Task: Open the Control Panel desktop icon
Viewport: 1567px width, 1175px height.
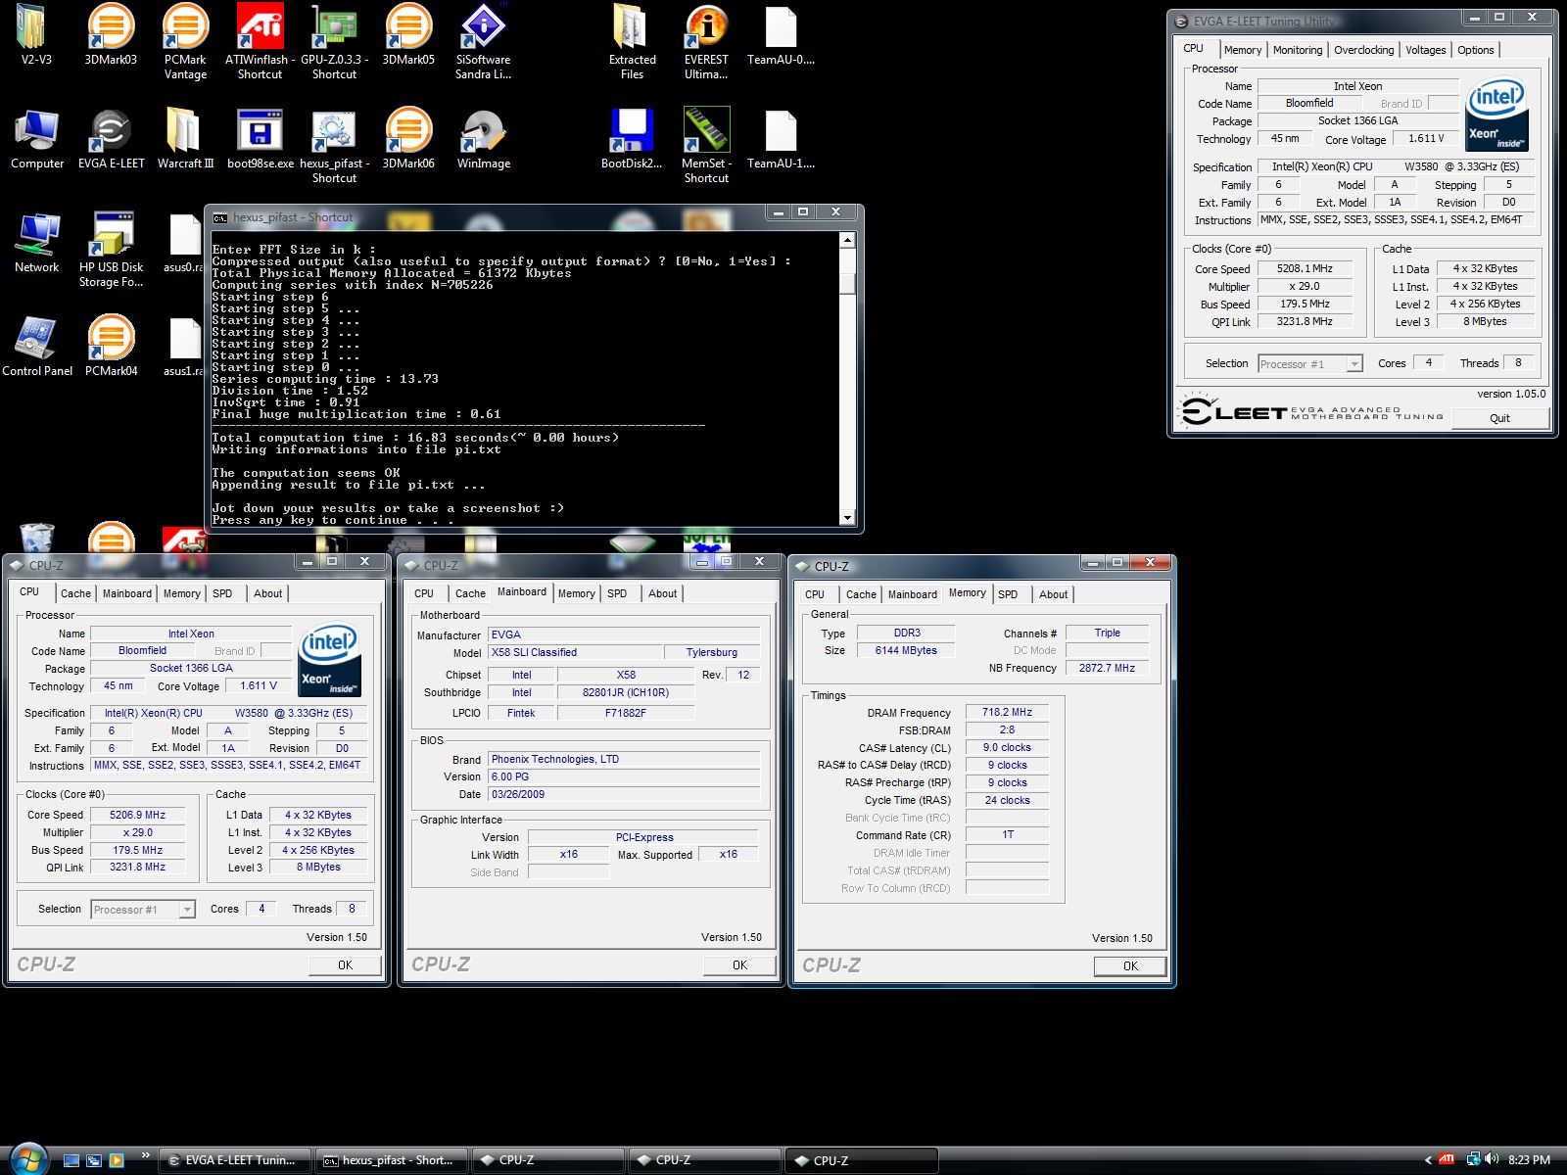Action: [x=36, y=347]
